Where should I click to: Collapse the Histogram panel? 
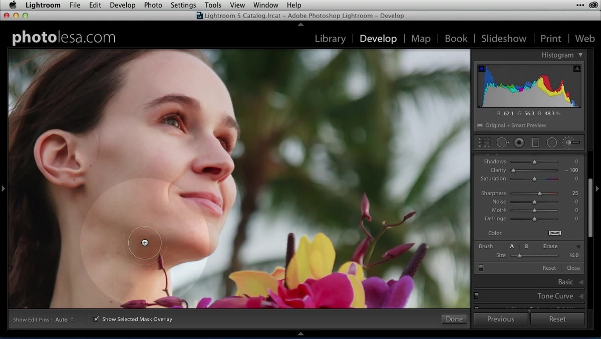pyautogui.click(x=580, y=55)
